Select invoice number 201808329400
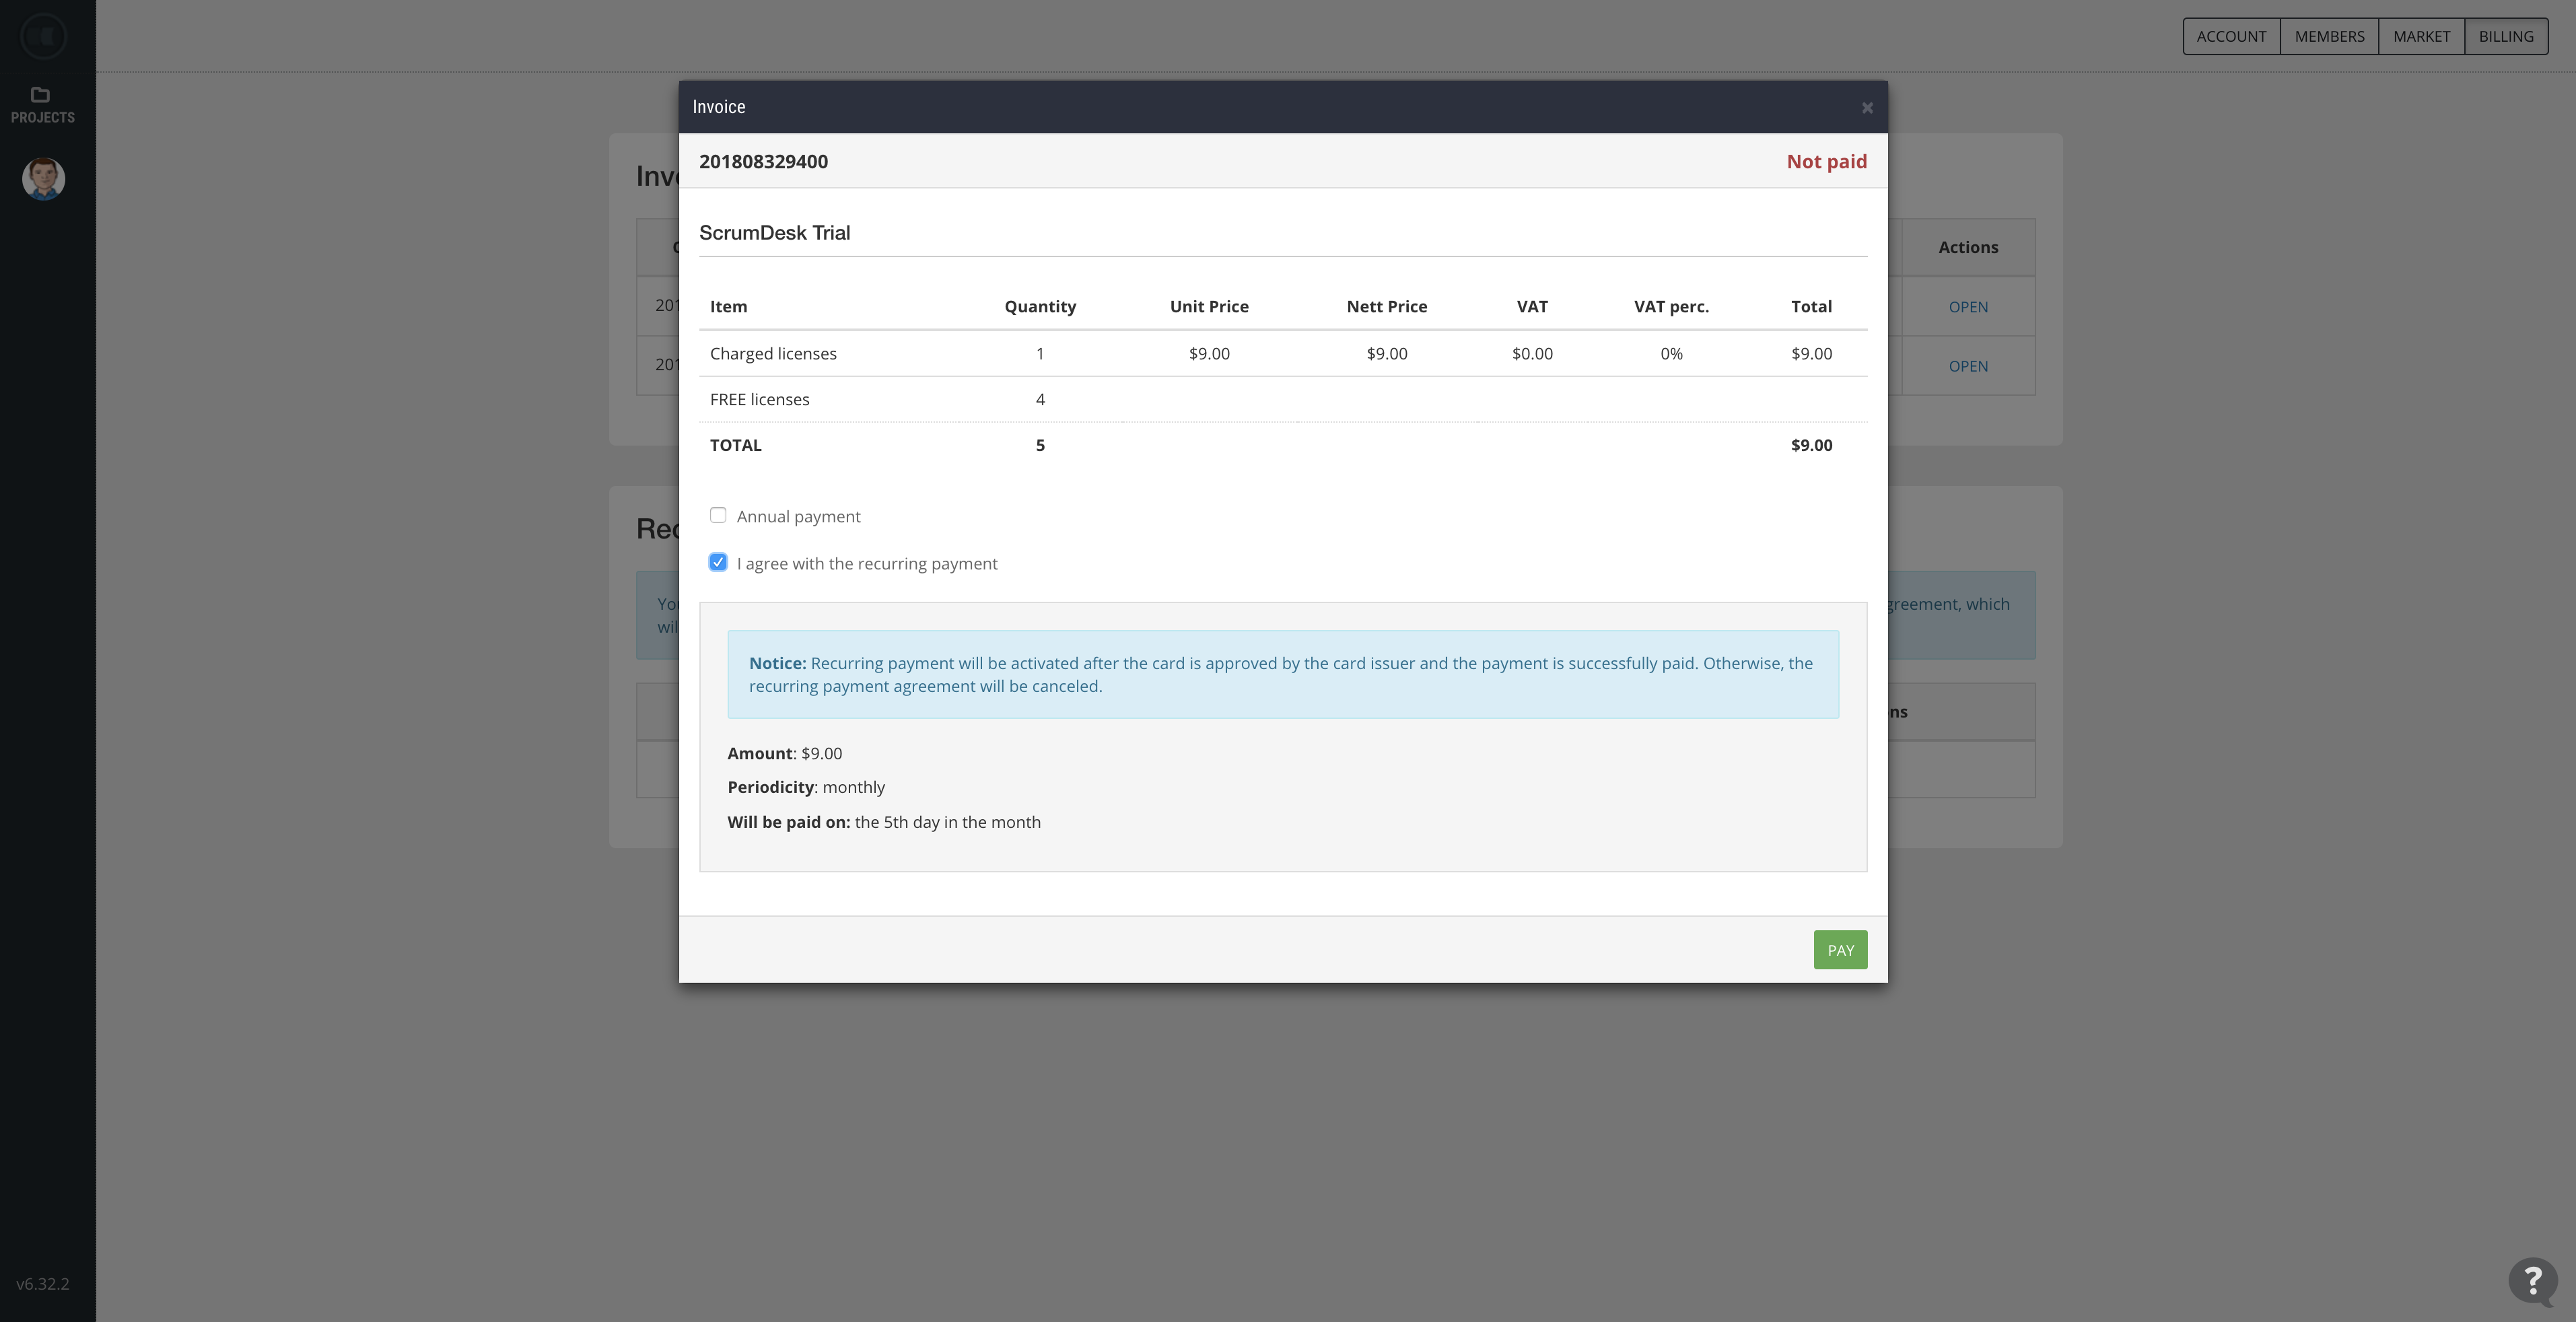Image resolution: width=2576 pixels, height=1322 pixels. [763, 162]
